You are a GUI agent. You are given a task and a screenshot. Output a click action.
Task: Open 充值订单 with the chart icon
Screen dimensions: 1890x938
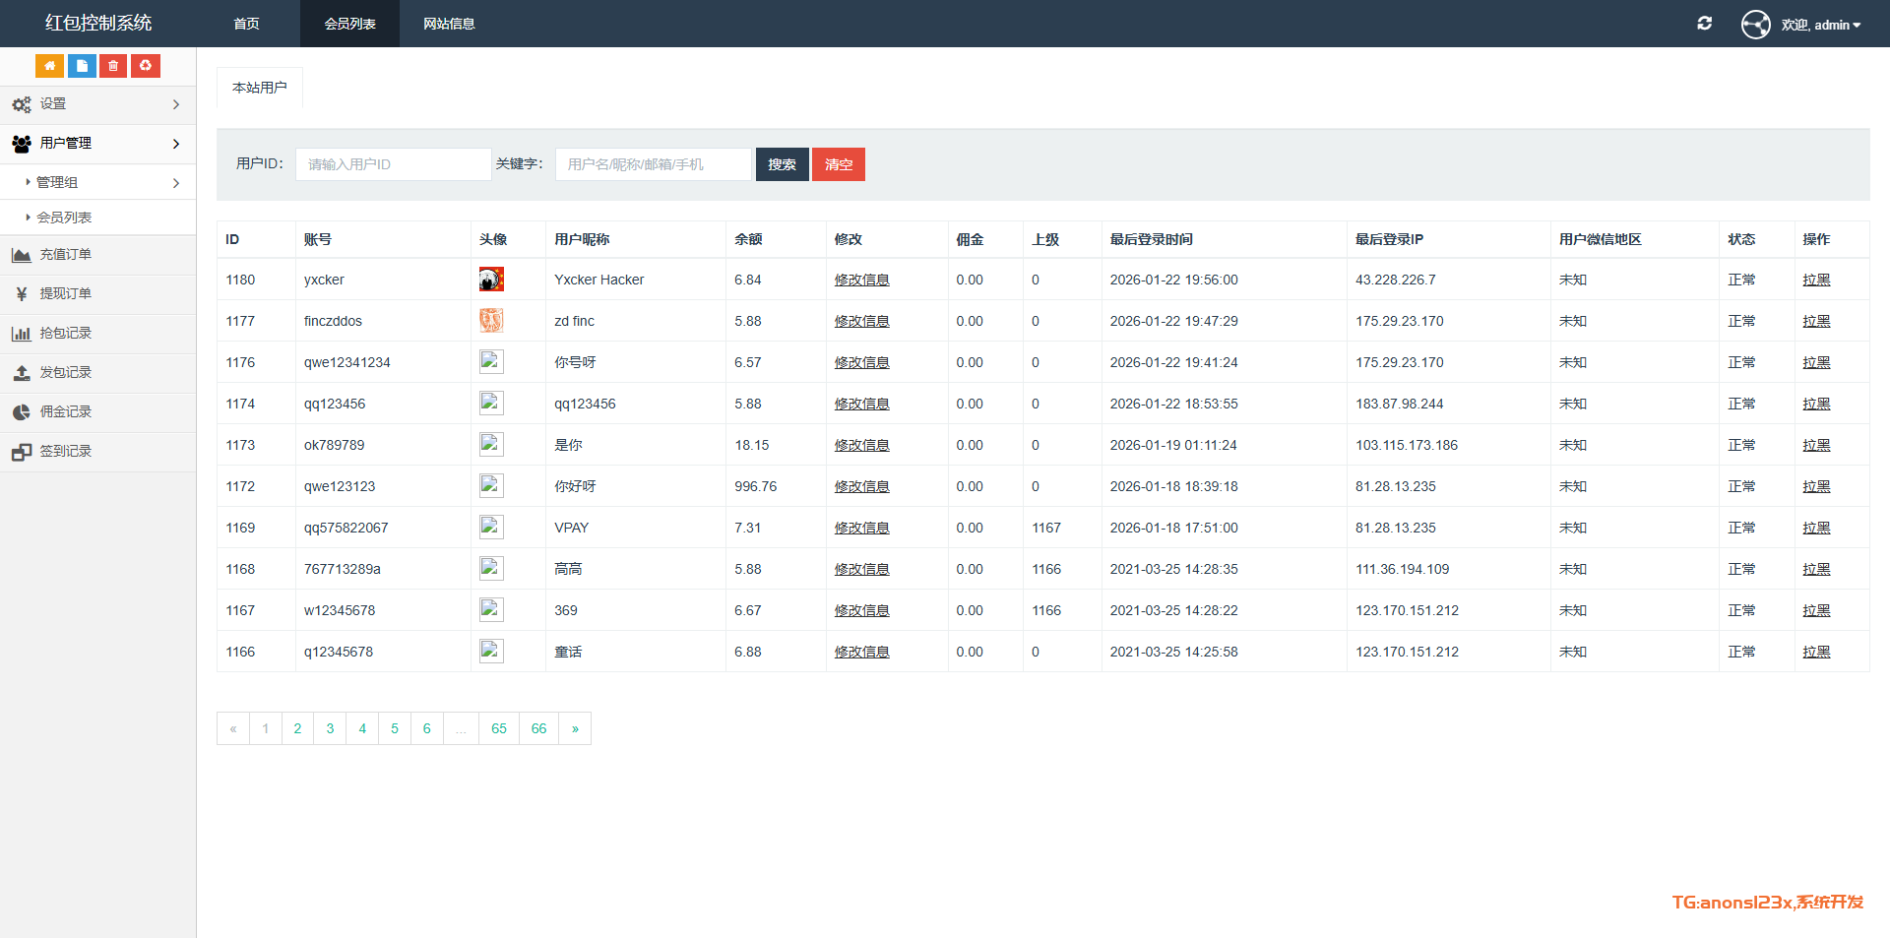tap(65, 255)
